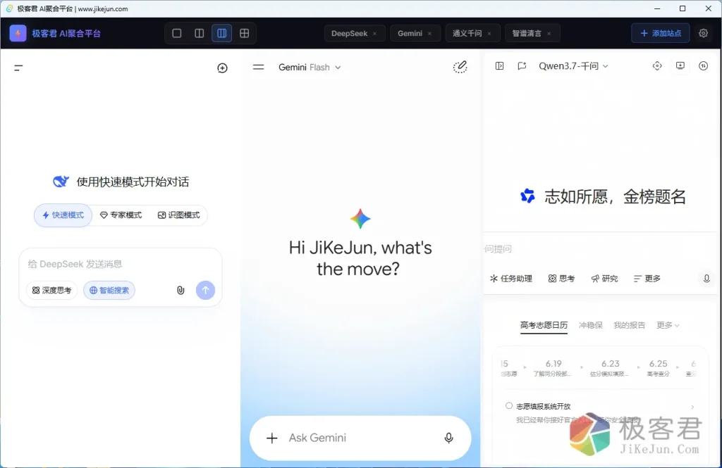Close the DeepSeek tab

(x=375, y=34)
